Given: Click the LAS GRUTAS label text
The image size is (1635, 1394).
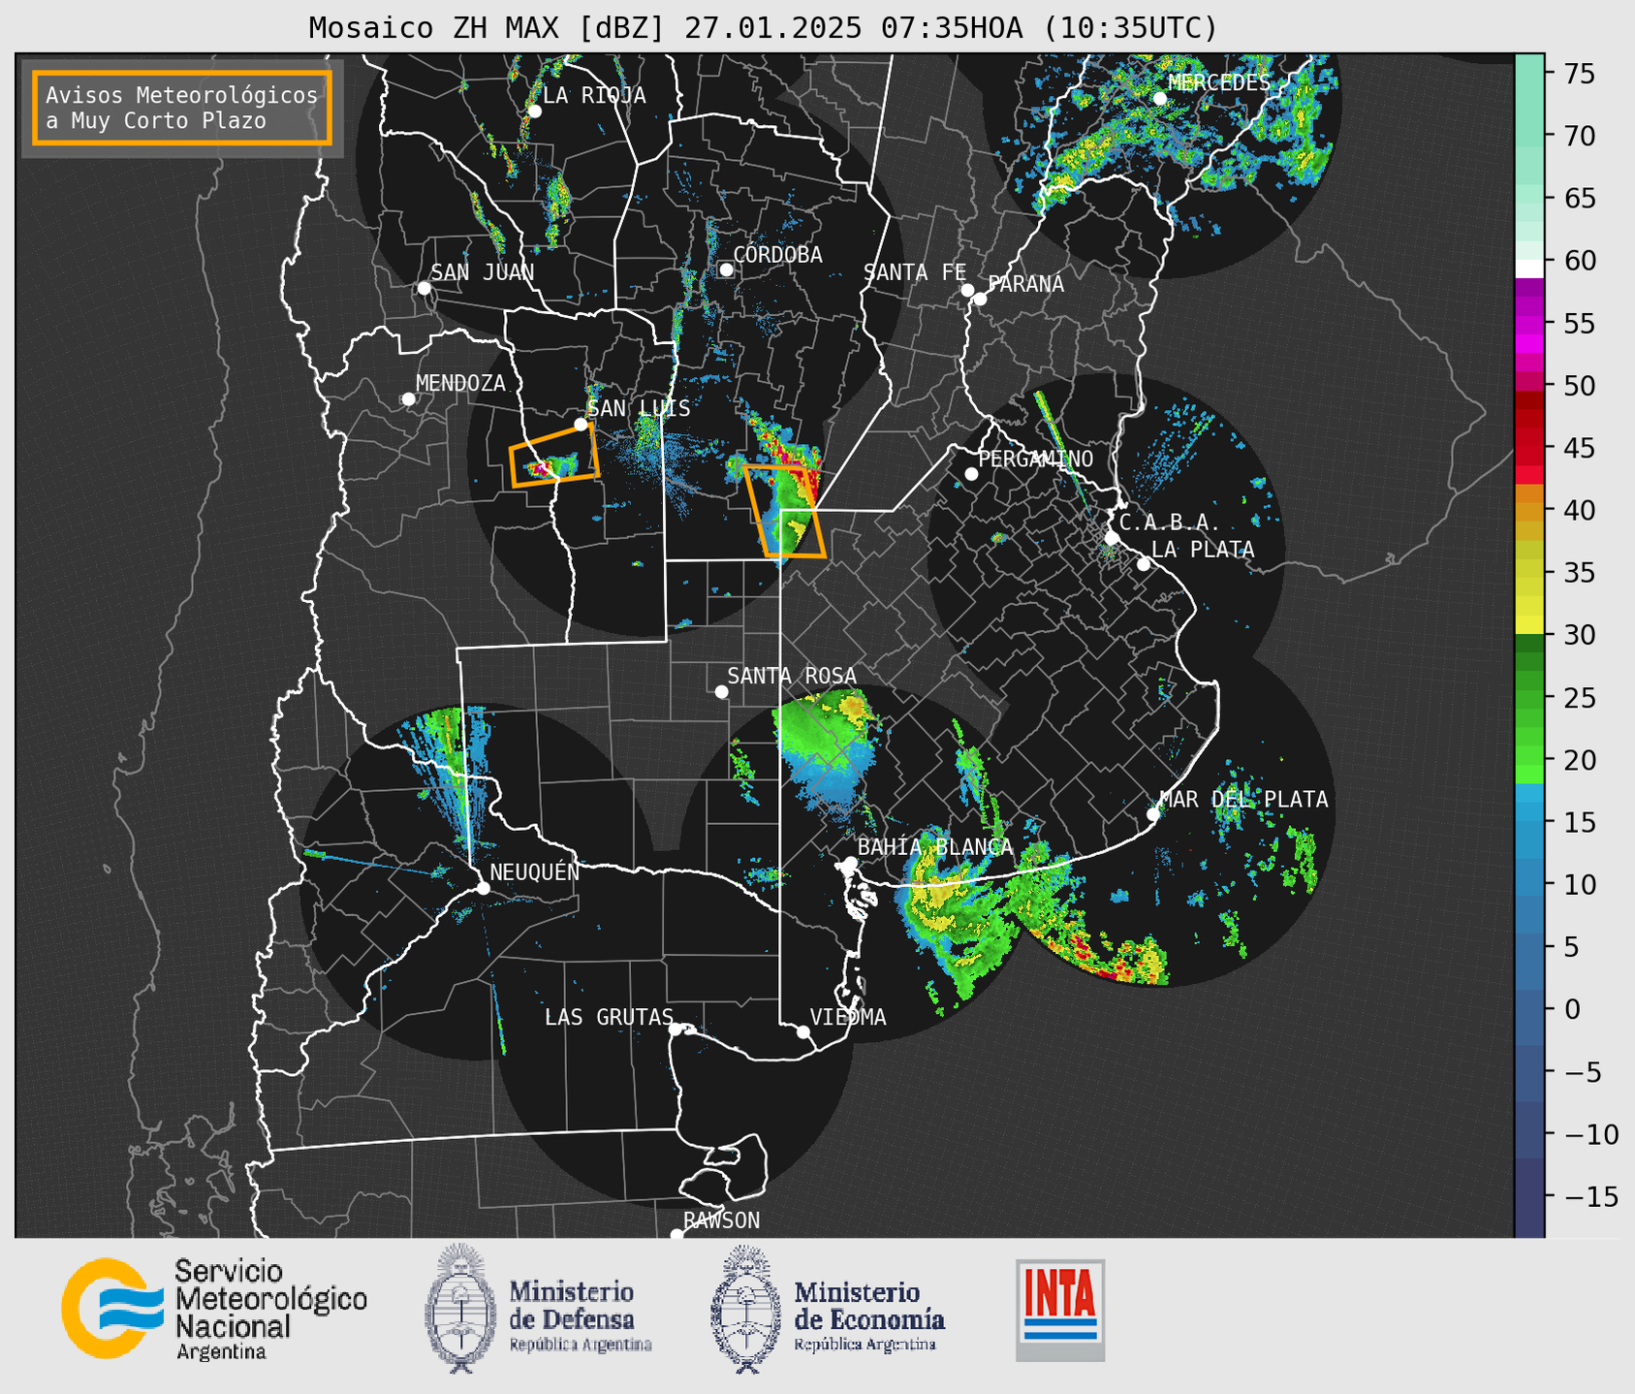Looking at the screenshot, I should pyautogui.click(x=609, y=1017).
